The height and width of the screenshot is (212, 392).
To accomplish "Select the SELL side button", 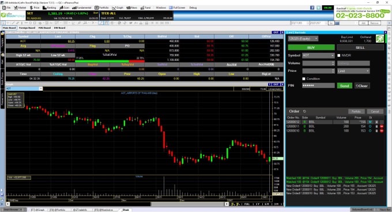I will coord(360,47).
